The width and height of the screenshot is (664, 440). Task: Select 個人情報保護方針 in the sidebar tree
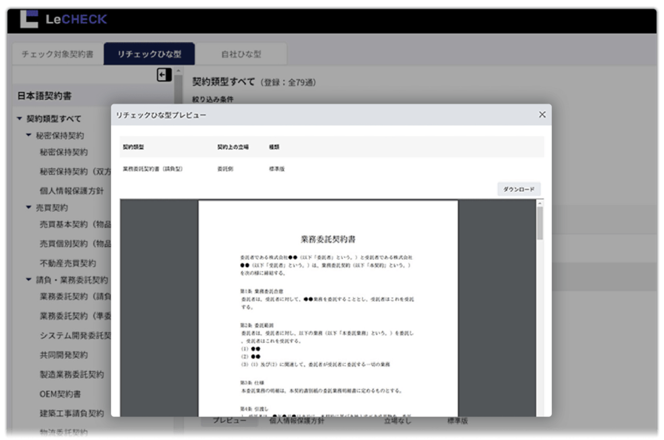[x=72, y=191]
